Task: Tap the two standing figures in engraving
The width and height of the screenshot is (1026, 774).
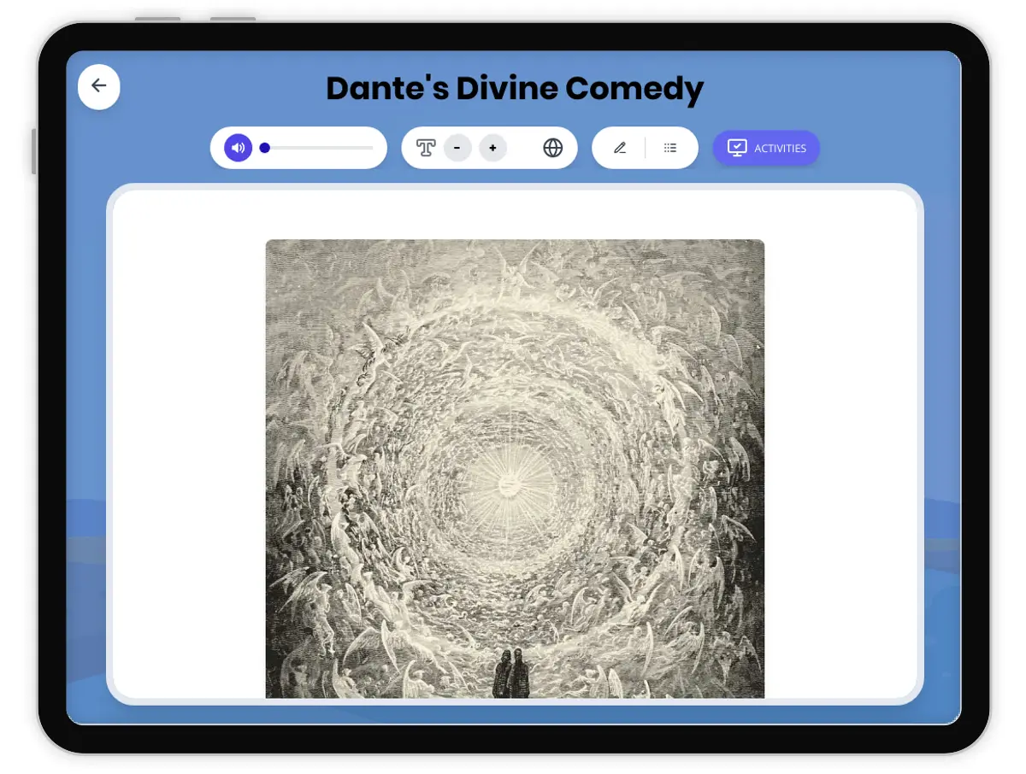Action: [512, 672]
